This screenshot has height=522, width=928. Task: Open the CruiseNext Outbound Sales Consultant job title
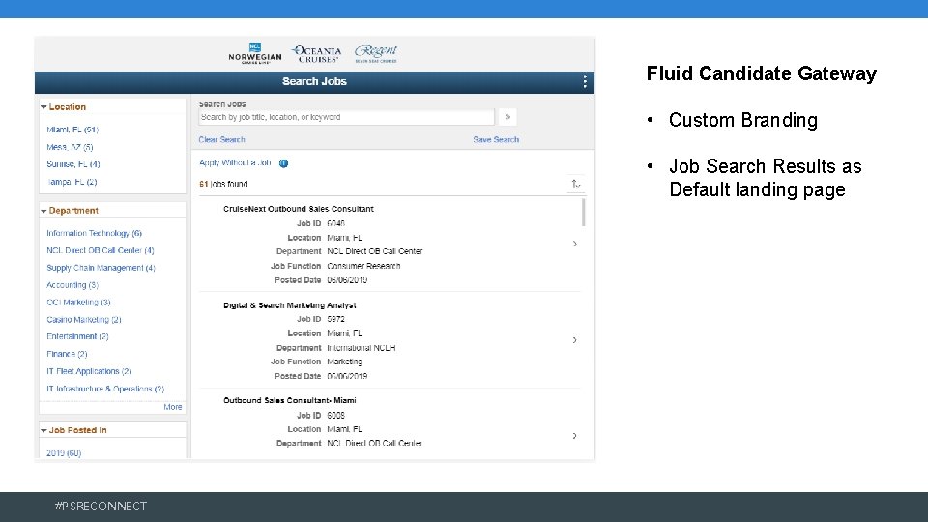pyautogui.click(x=299, y=209)
